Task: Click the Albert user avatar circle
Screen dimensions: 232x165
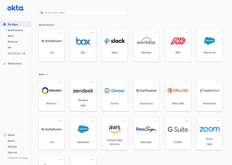Action: [5, 135]
